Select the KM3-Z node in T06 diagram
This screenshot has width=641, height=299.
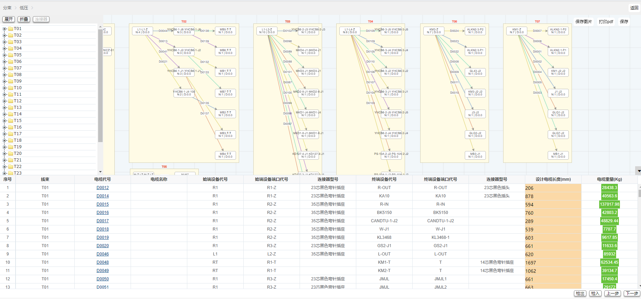pos(434,31)
